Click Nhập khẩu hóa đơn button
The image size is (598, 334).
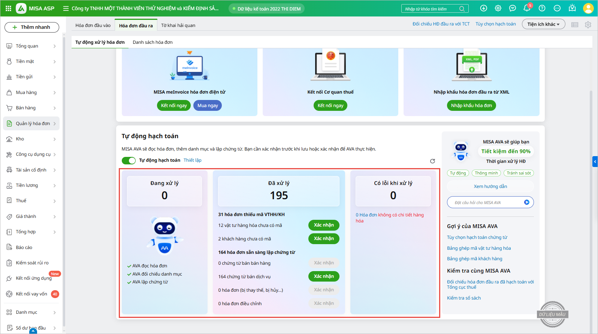point(471,106)
